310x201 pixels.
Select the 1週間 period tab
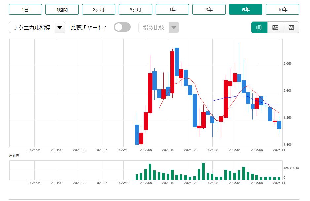[62, 10]
